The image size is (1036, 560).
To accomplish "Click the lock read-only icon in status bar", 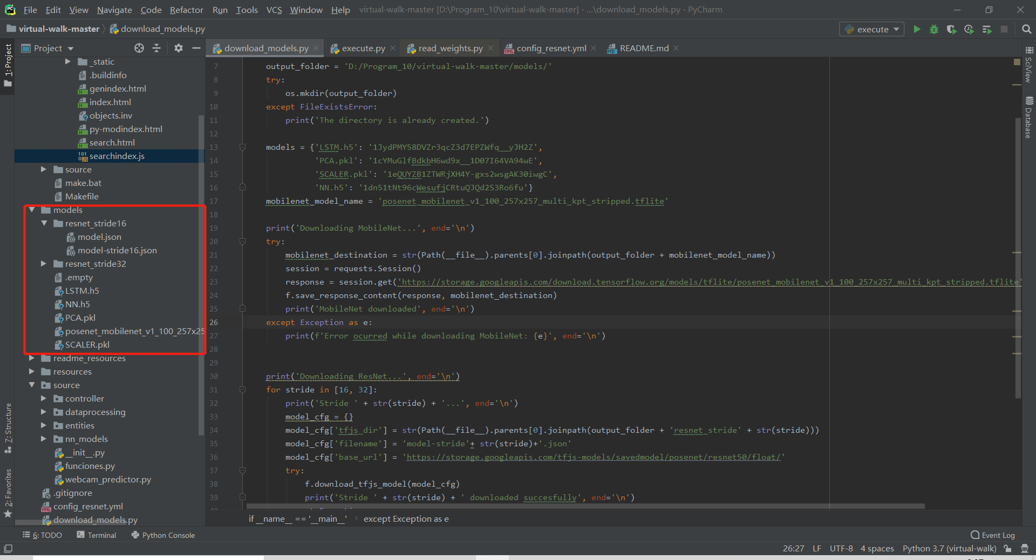I will [x=1007, y=548].
